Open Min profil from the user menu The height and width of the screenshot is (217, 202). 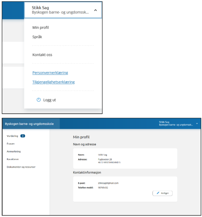(40, 28)
